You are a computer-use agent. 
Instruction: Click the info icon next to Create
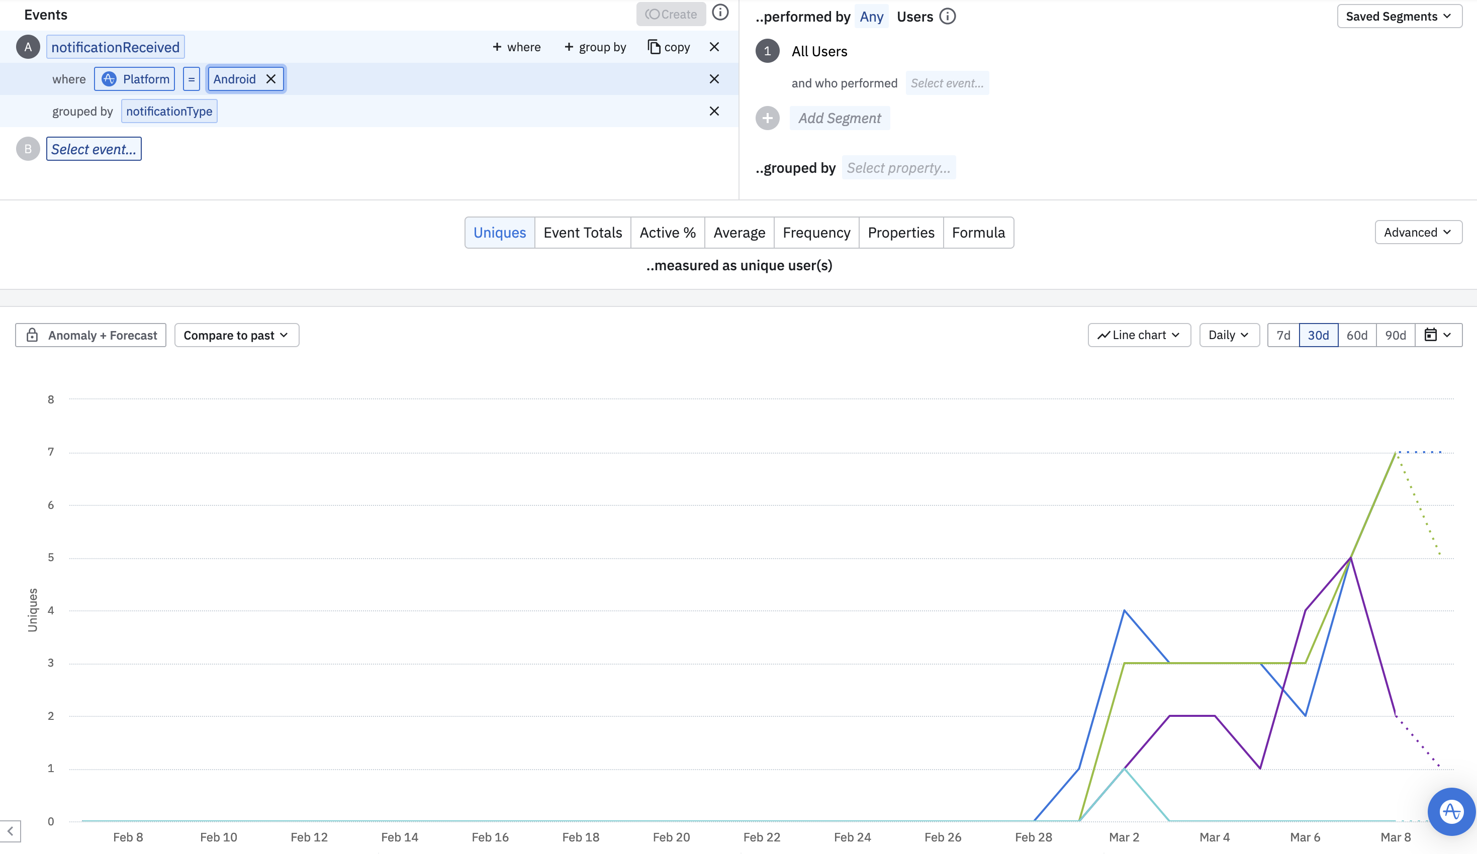720,13
